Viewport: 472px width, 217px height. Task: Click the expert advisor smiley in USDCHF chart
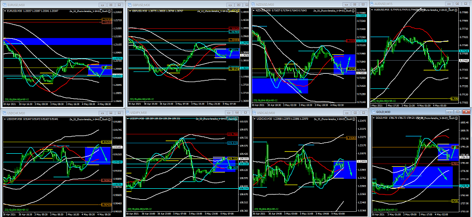click(109, 119)
